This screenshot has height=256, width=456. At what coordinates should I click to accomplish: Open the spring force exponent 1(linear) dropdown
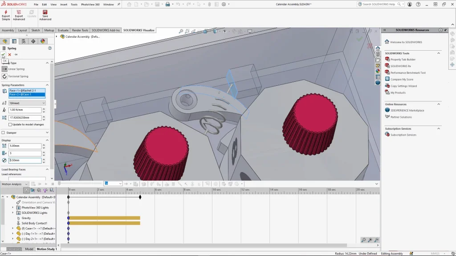click(27, 103)
